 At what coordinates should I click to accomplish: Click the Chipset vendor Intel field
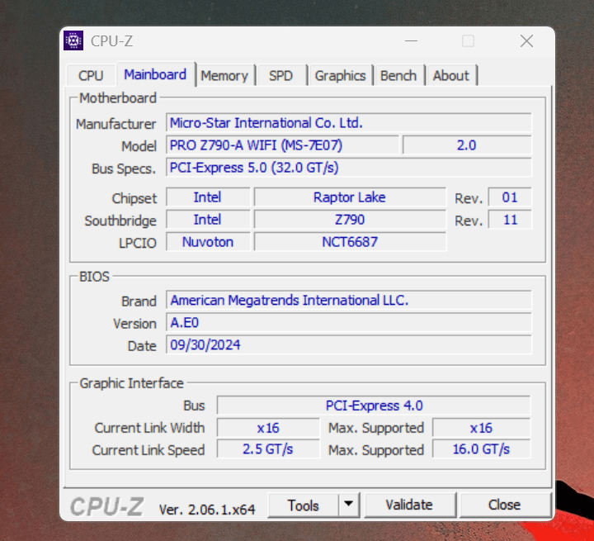pyautogui.click(x=208, y=197)
